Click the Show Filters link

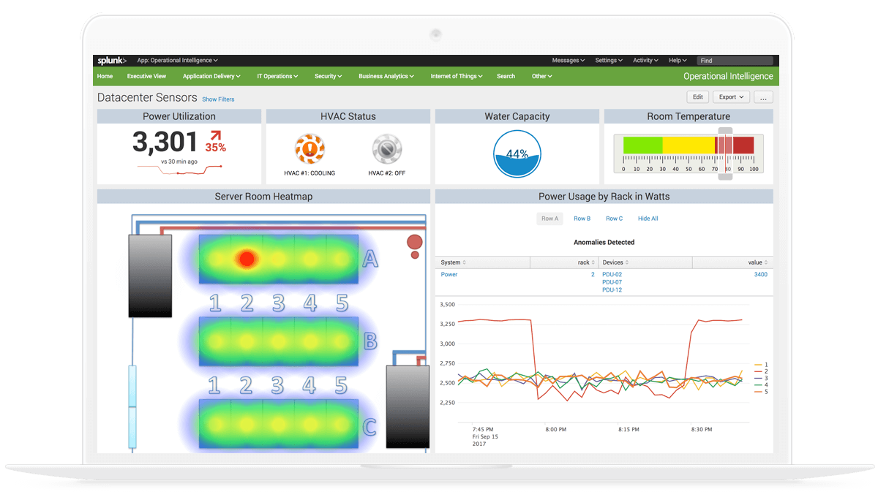[x=218, y=99]
